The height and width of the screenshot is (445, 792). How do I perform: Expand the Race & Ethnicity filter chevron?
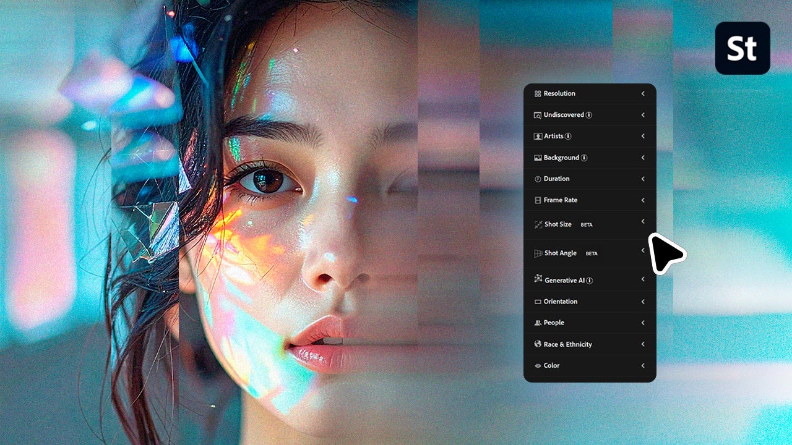[x=643, y=344]
